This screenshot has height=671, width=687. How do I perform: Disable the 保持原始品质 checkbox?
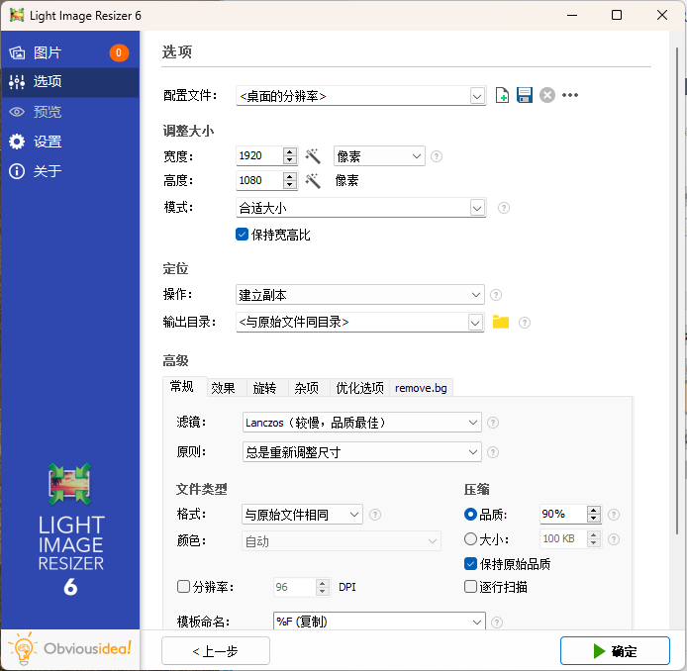[470, 564]
